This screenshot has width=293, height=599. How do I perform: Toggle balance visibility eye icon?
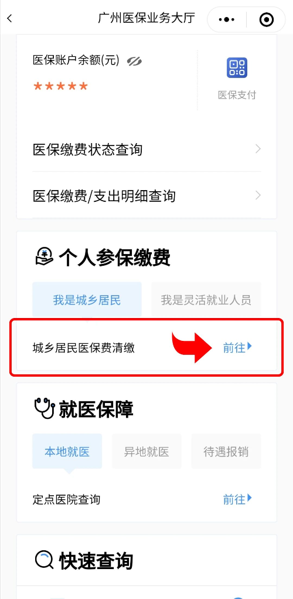pyautogui.click(x=134, y=61)
